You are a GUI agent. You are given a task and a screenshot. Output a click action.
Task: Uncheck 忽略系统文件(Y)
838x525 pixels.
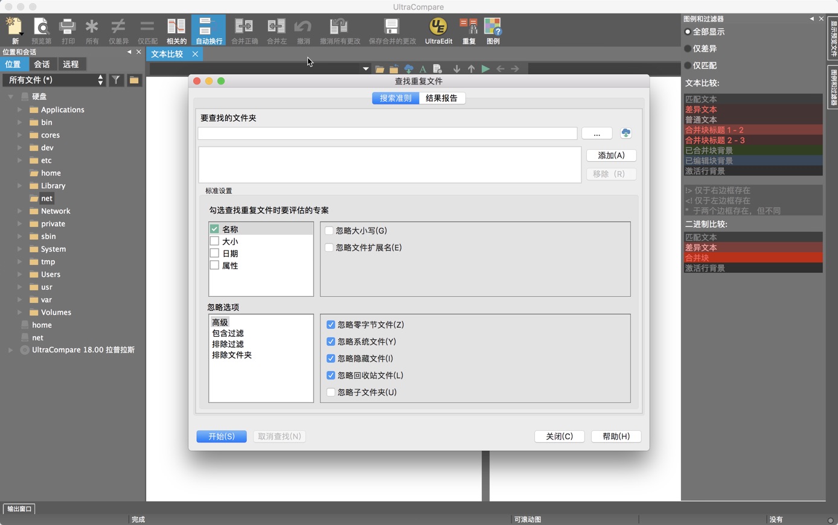[x=331, y=342]
